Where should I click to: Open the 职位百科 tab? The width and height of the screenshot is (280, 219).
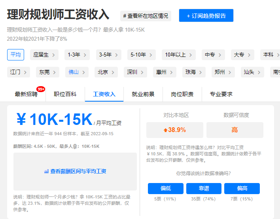(x=65, y=94)
